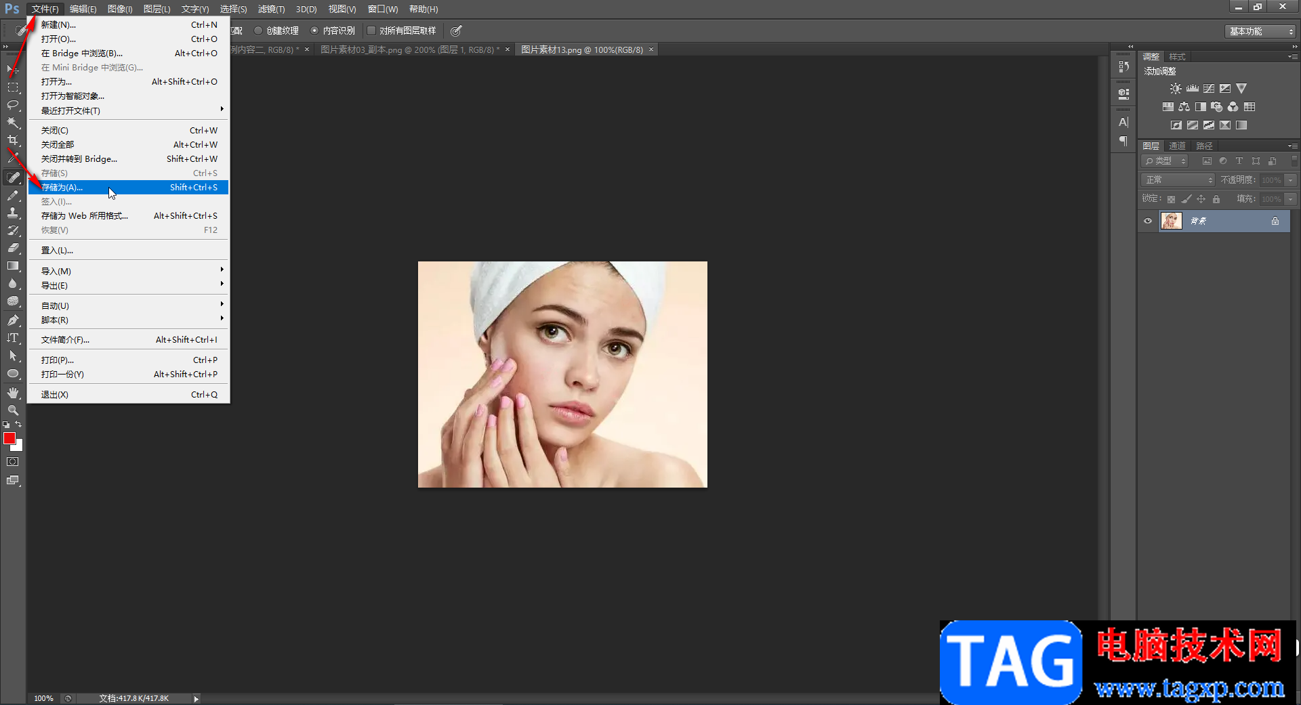This screenshot has width=1301, height=705.
Task: Select the Eraser tool
Action: point(13,248)
